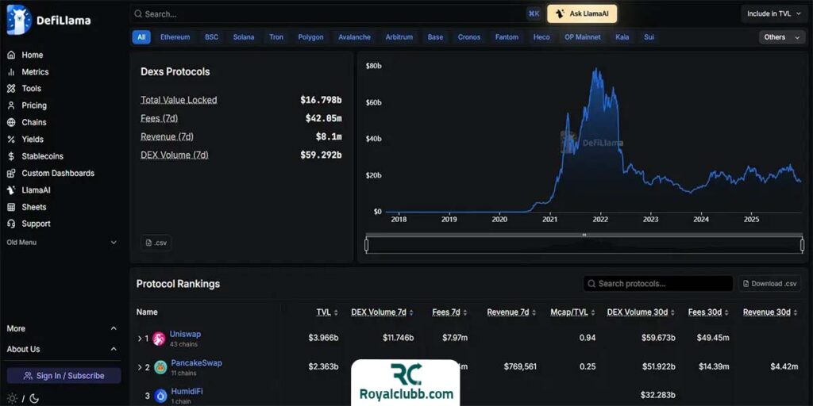This screenshot has height=406, width=813.
Task: Open the Include in TVL dropdown
Action: [x=773, y=14]
